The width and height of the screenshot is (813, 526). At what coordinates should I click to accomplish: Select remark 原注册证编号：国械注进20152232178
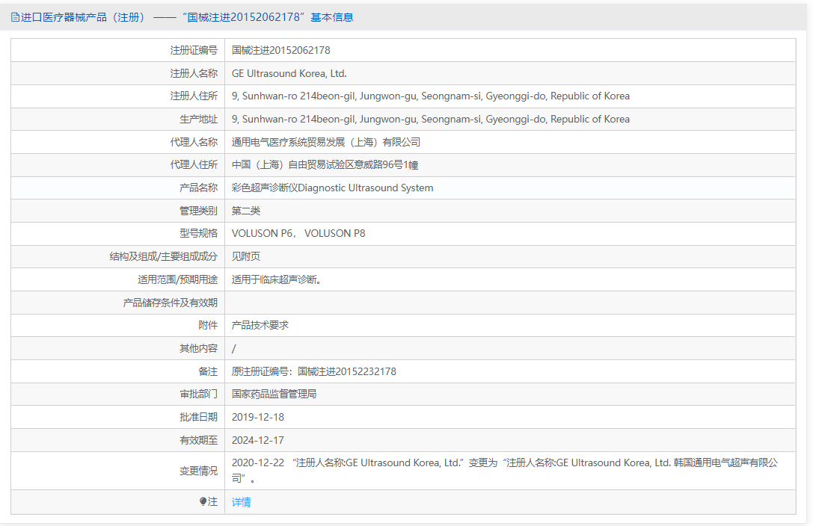(314, 371)
